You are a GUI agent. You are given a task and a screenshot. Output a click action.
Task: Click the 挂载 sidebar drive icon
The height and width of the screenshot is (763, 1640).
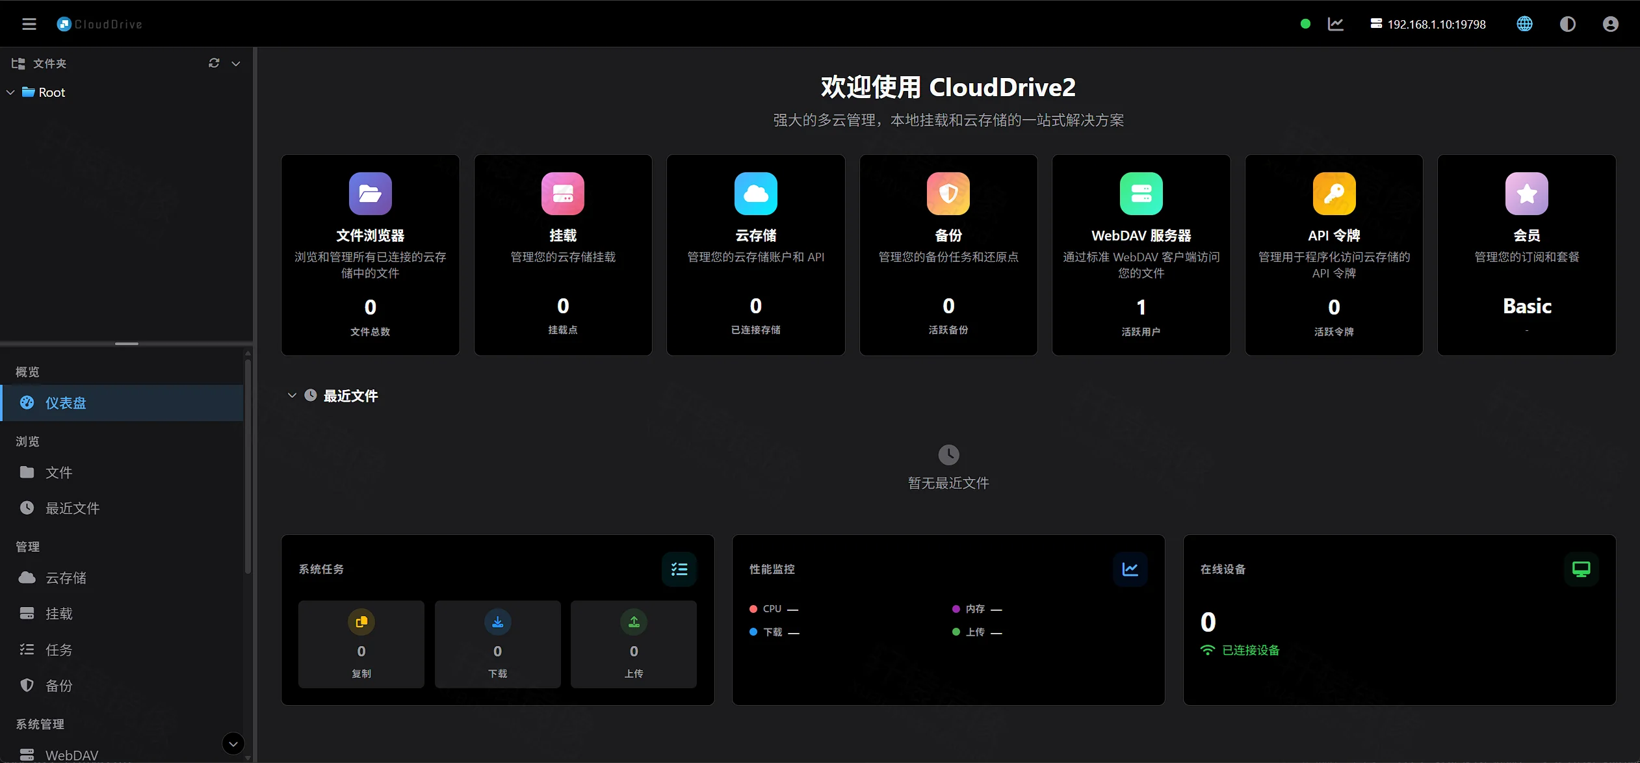pyautogui.click(x=27, y=613)
